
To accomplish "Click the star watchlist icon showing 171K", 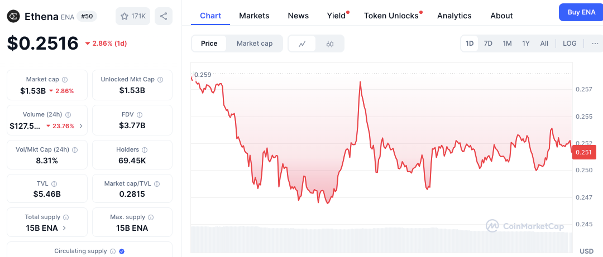I will tap(124, 16).
